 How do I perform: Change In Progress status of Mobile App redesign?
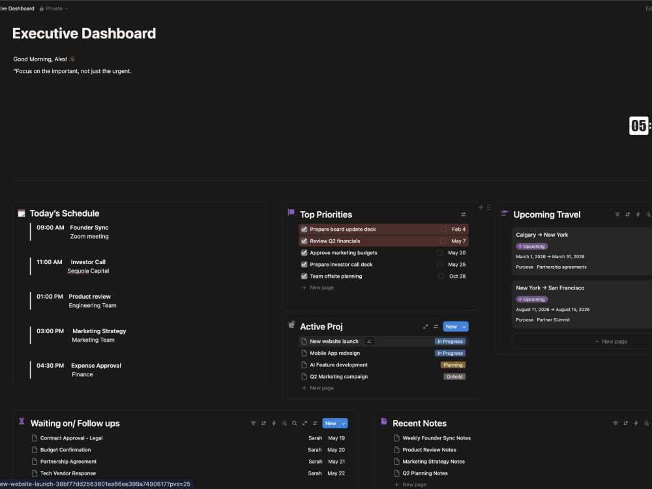point(450,353)
